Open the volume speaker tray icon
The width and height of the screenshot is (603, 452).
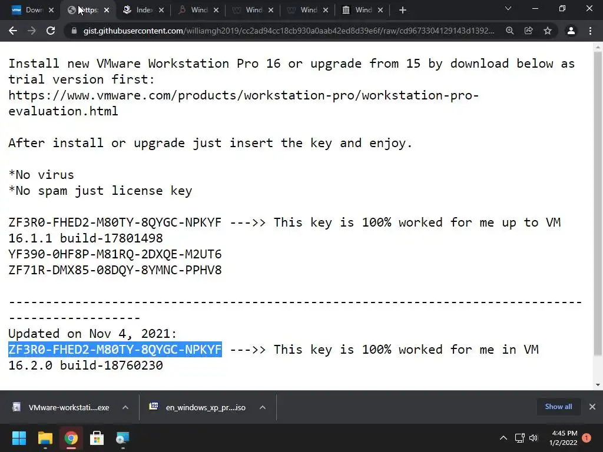point(534,438)
